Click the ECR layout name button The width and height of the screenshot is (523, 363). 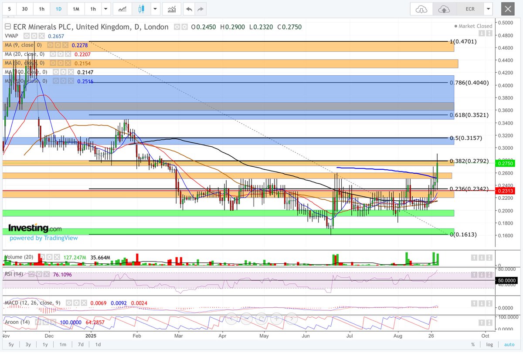pyautogui.click(x=470, y=9)
